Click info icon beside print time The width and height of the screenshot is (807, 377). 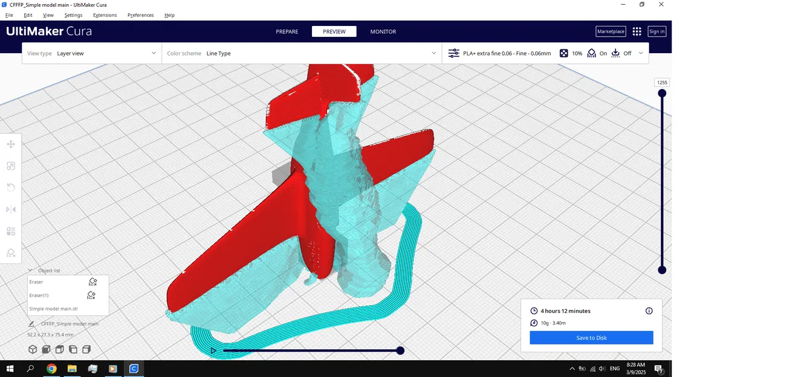pos(649,311)
